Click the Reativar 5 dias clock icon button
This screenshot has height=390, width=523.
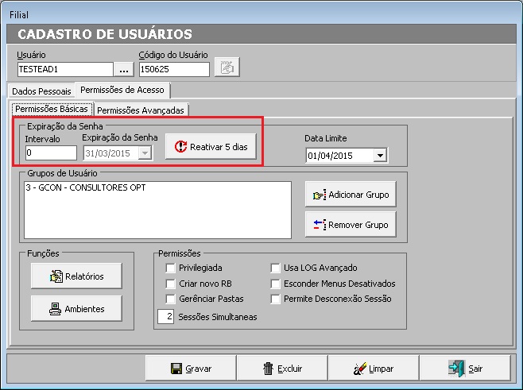(x=211, y=147)
